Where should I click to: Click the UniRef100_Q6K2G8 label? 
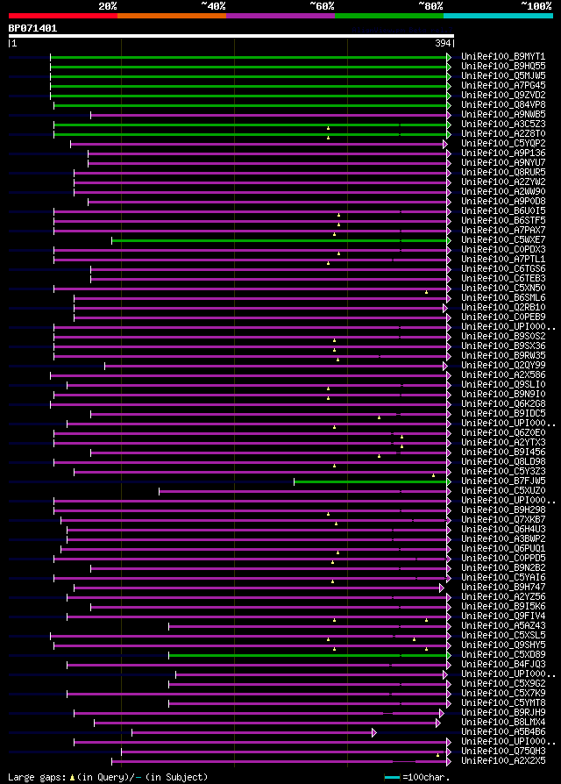[x=503, y=404]
